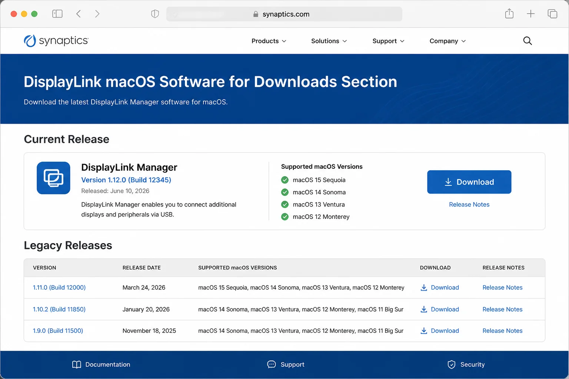The width and height of the screenshot is (569, 379).
Task: Open Version 1.12.0 (Build 12345) link
Action: (126, 180)
